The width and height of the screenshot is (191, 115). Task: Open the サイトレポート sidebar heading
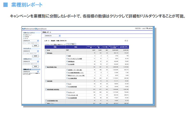pos(27,49)
